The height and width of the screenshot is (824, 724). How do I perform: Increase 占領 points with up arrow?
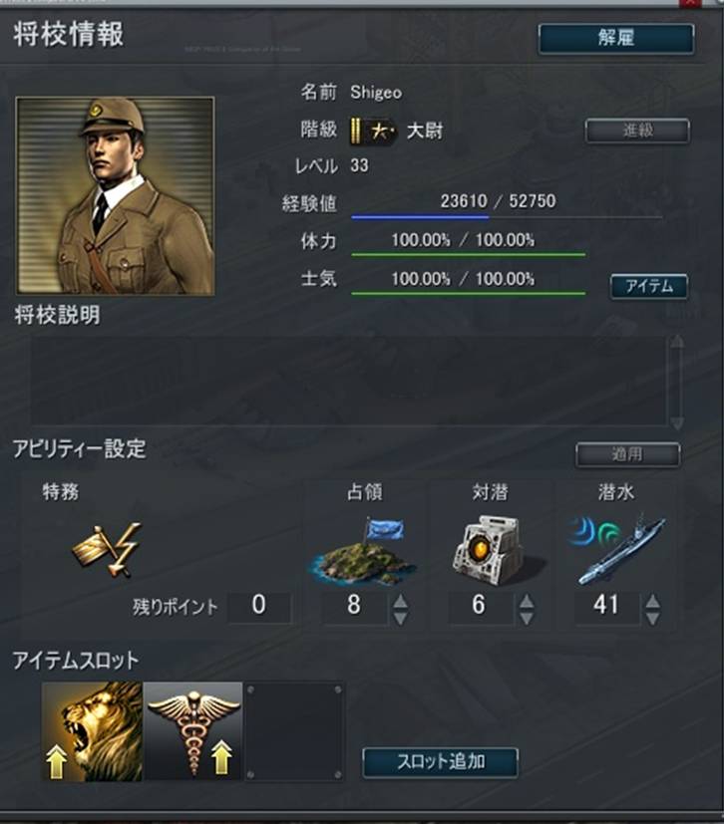click(x=400, y=601)
